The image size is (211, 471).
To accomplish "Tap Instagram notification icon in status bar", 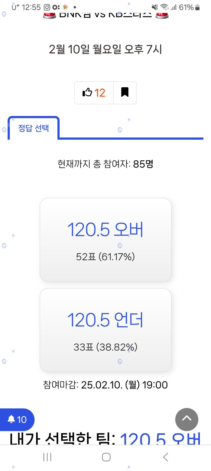I will [47, 7].
